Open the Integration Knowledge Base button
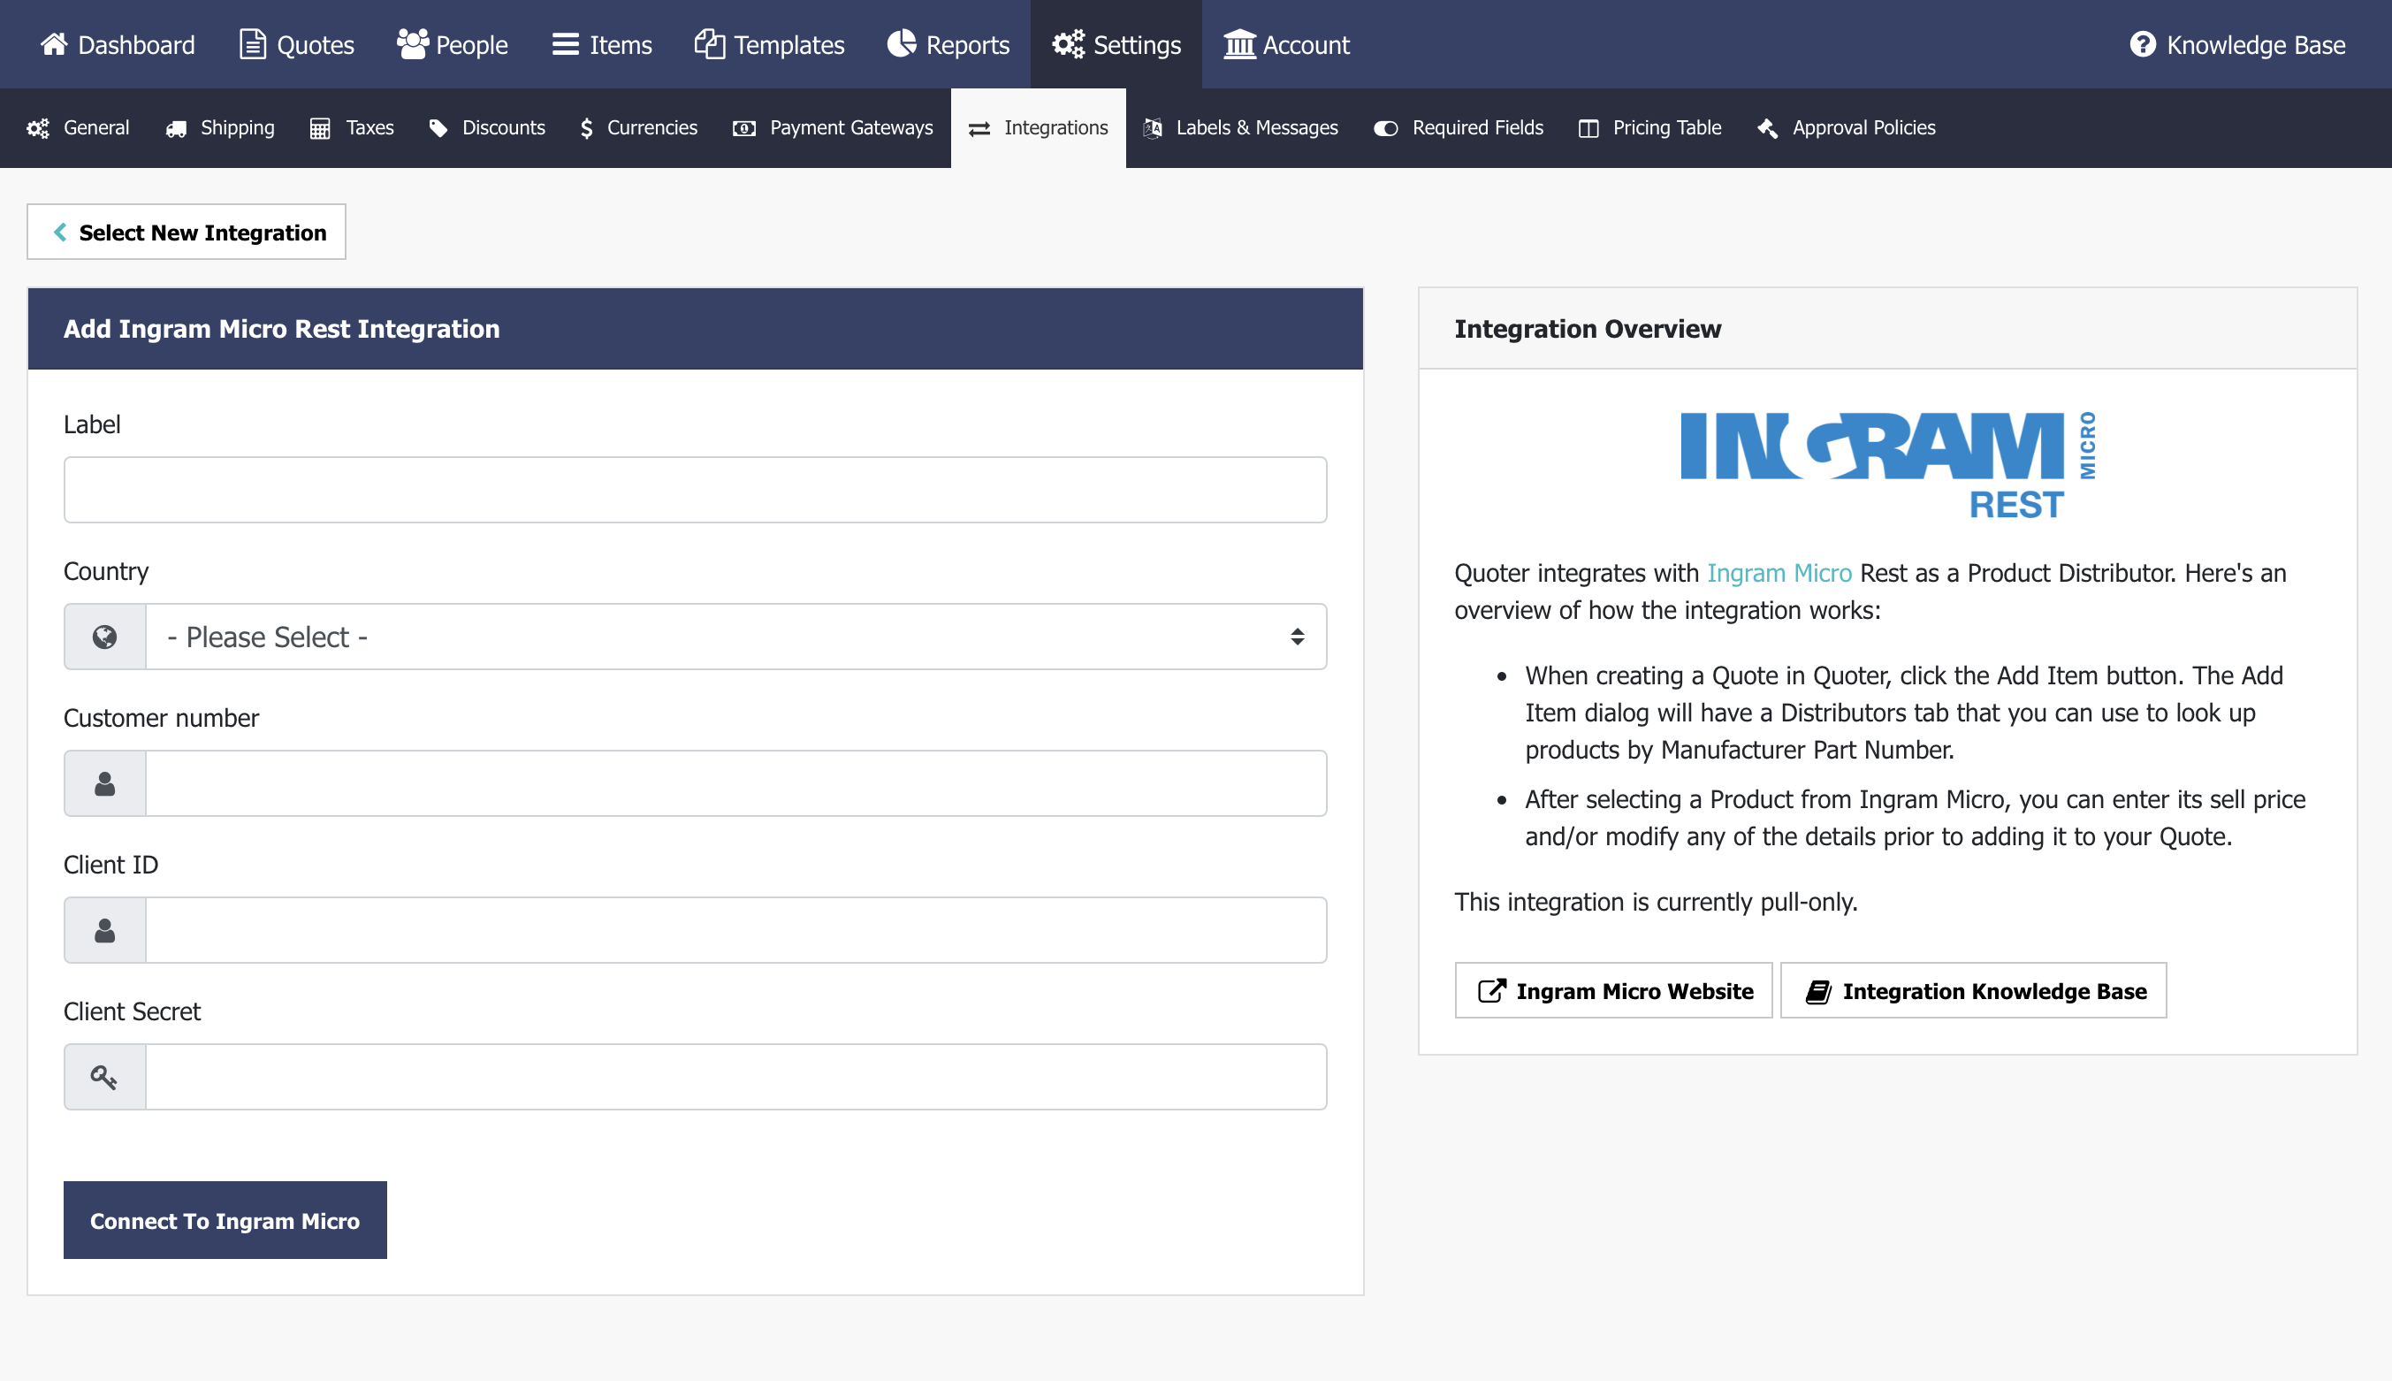The height and width of the screenshot is (1381, 2392). click(1973, 990)
